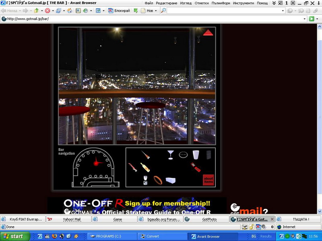Expand the search box dropdown arrow
Image resolution: width=322 pixels, height=241 pixels.
point(283,11)
